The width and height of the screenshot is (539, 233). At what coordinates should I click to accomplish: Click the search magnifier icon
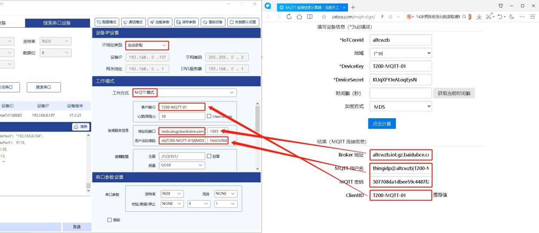coord(464,17)
